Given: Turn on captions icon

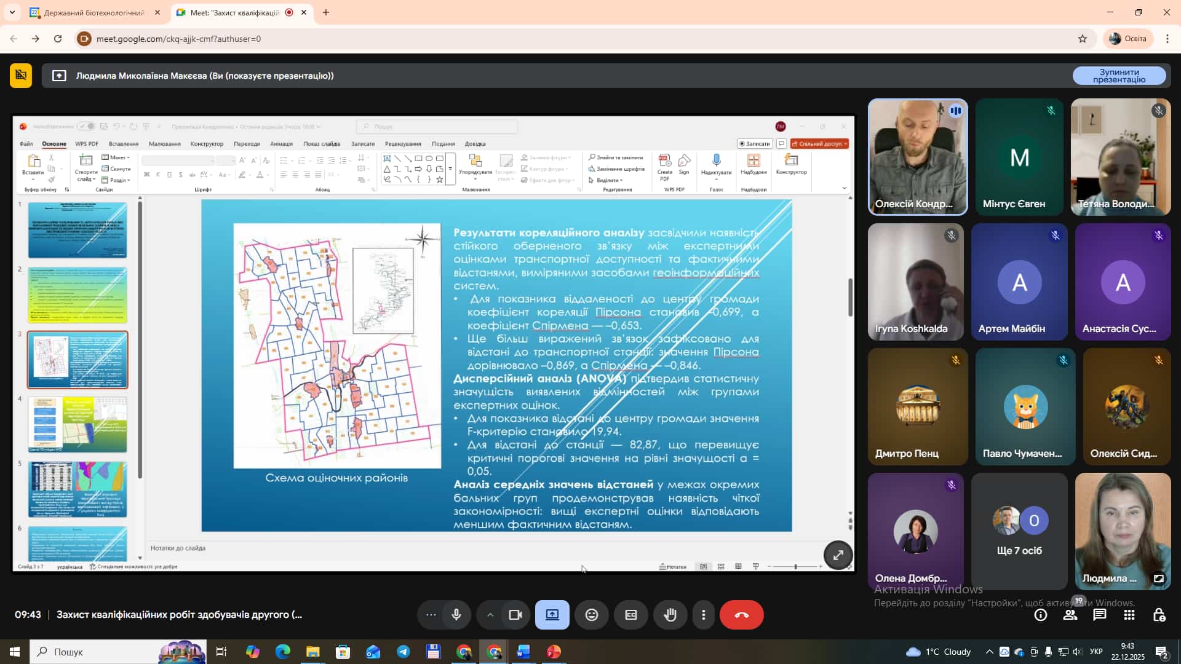Looking at the screenshot, I should pos(630,615).
